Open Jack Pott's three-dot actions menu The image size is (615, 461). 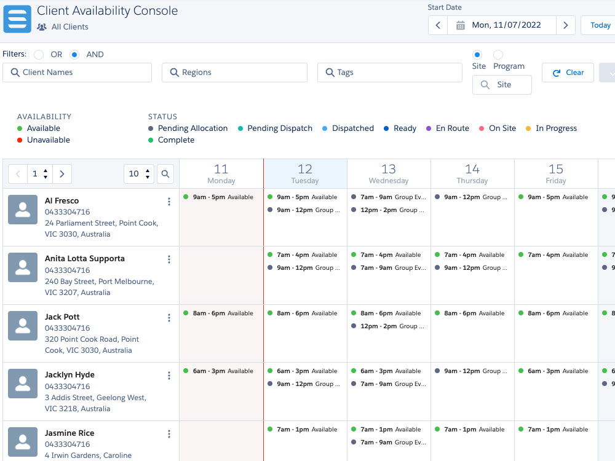tap(169, 318)
